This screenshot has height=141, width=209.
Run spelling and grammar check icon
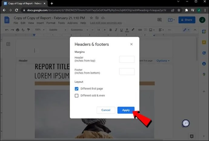point(23,30)
